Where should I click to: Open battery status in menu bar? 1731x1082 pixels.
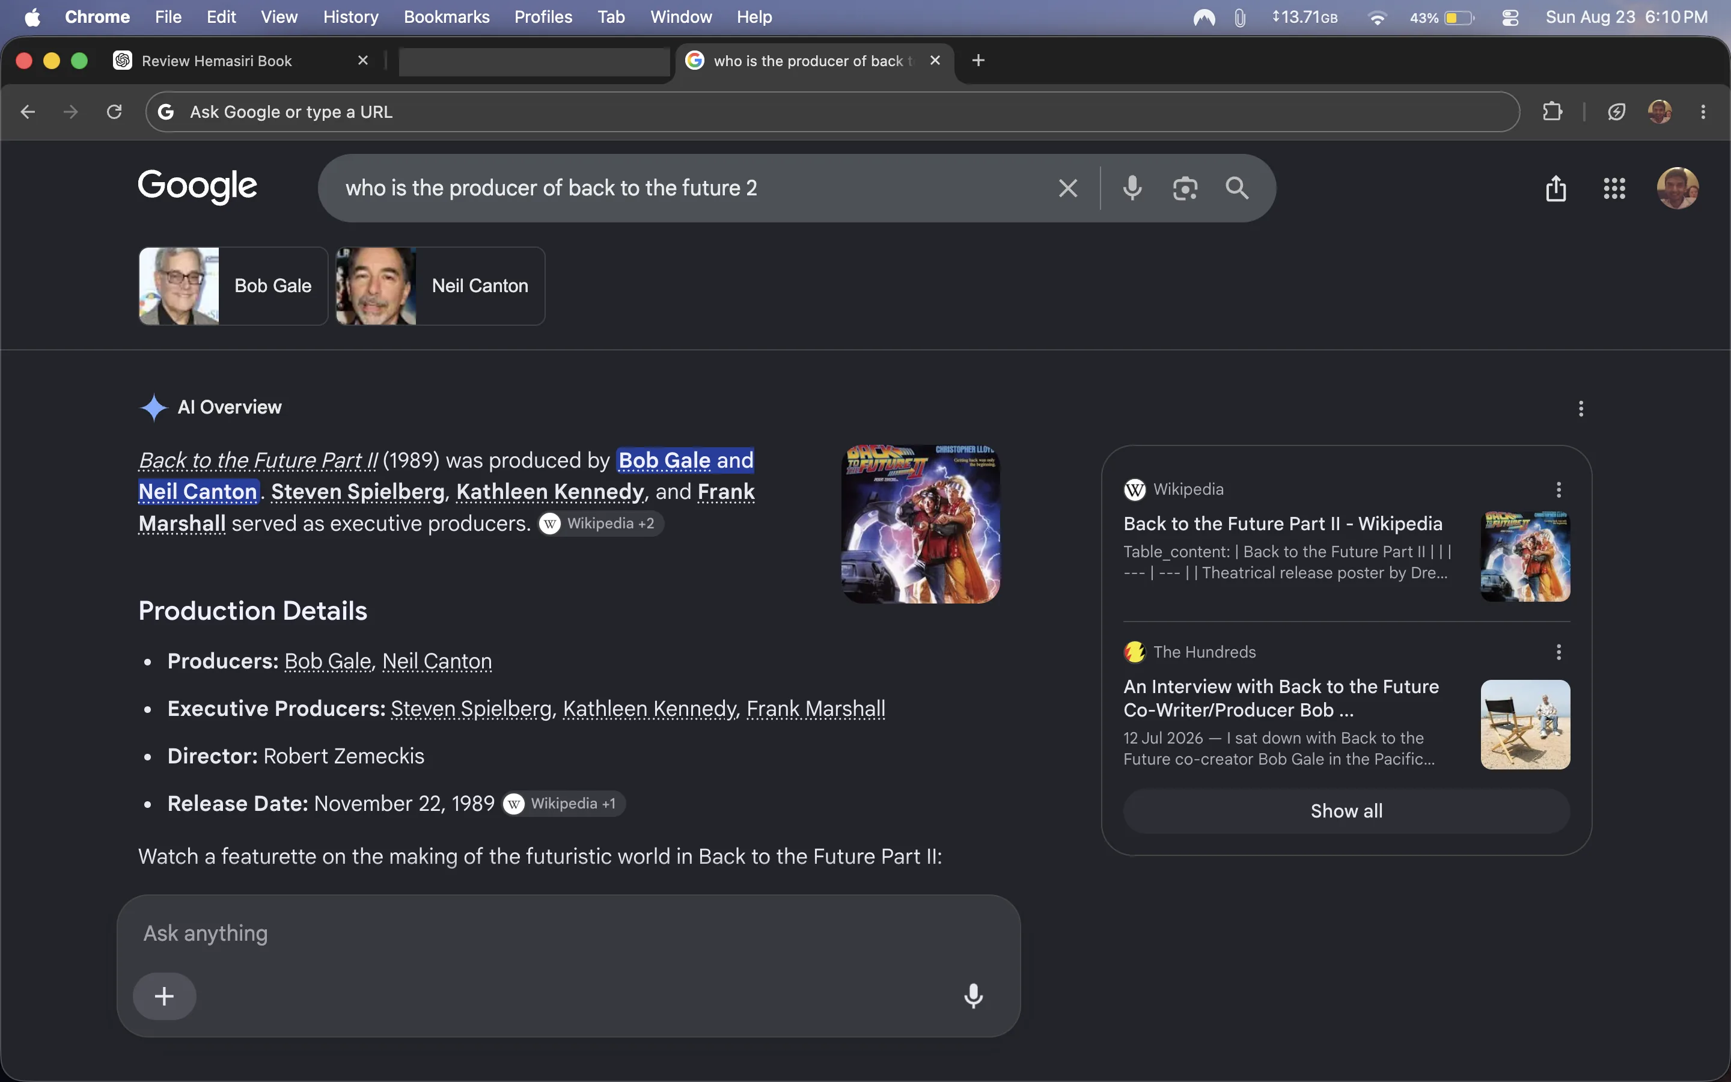[x=1442, y=17]
